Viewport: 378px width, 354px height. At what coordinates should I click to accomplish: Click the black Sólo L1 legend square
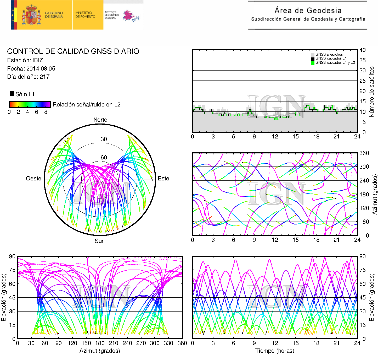click(x=12, y=94)
